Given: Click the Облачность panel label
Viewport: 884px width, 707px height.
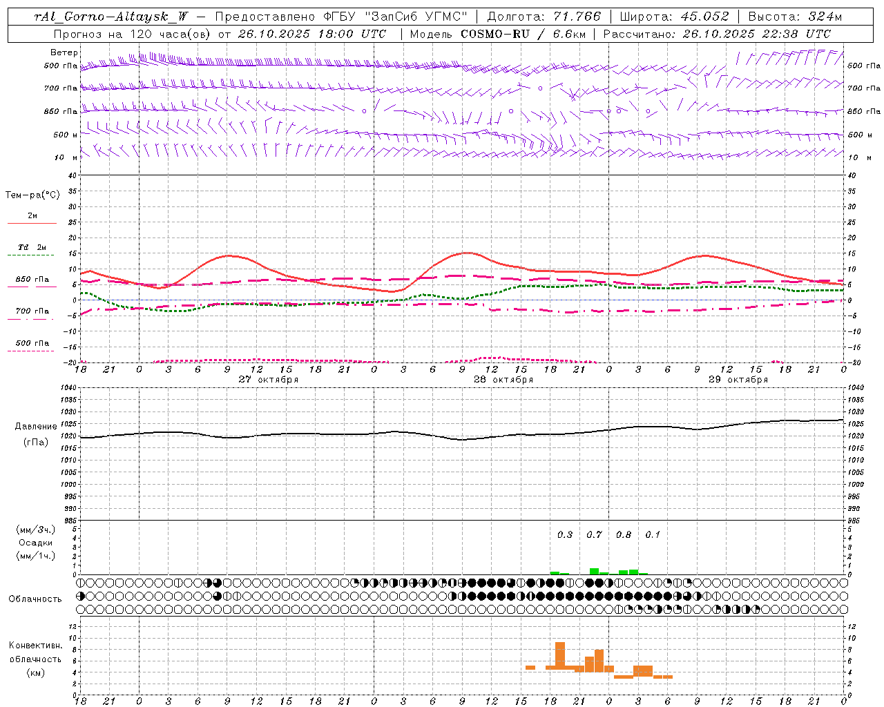Looking at the screenshot, I should [35, 599].
